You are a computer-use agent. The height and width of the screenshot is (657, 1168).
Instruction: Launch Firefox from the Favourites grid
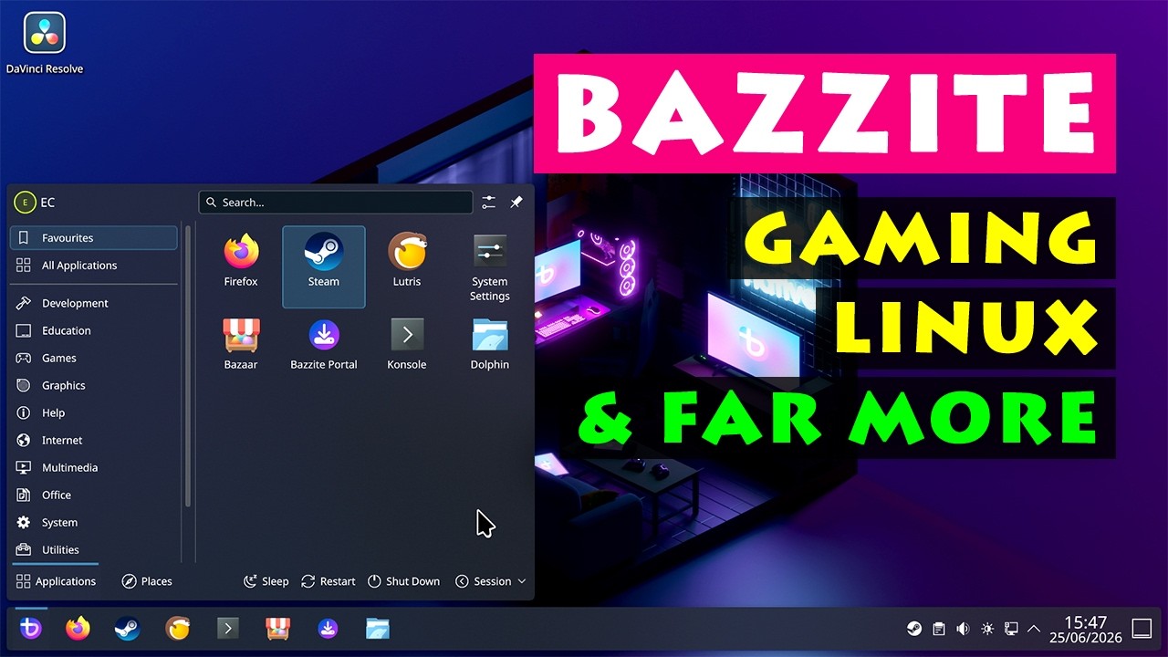tap(241, 260)
